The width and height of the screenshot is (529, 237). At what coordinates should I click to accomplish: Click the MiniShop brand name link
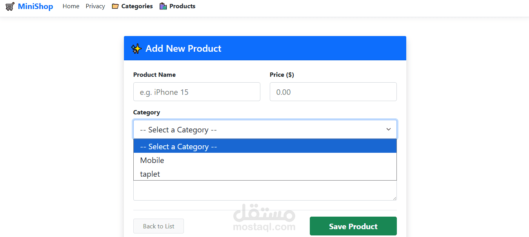point(35,6)
